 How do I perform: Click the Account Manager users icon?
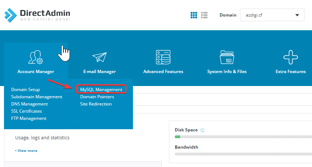pos(36,58)
